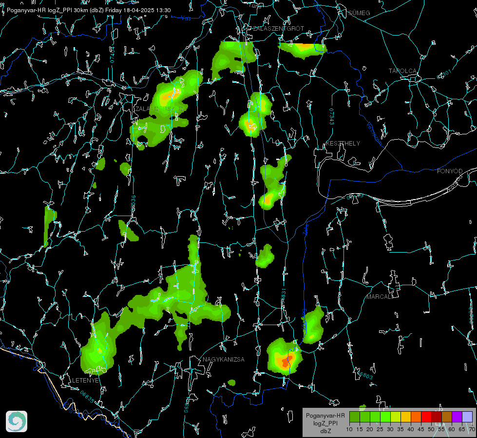The width and height of the screenshot is (477, 438).
Task: Click dbZ unit label in the legend
Action: point(325,431)
